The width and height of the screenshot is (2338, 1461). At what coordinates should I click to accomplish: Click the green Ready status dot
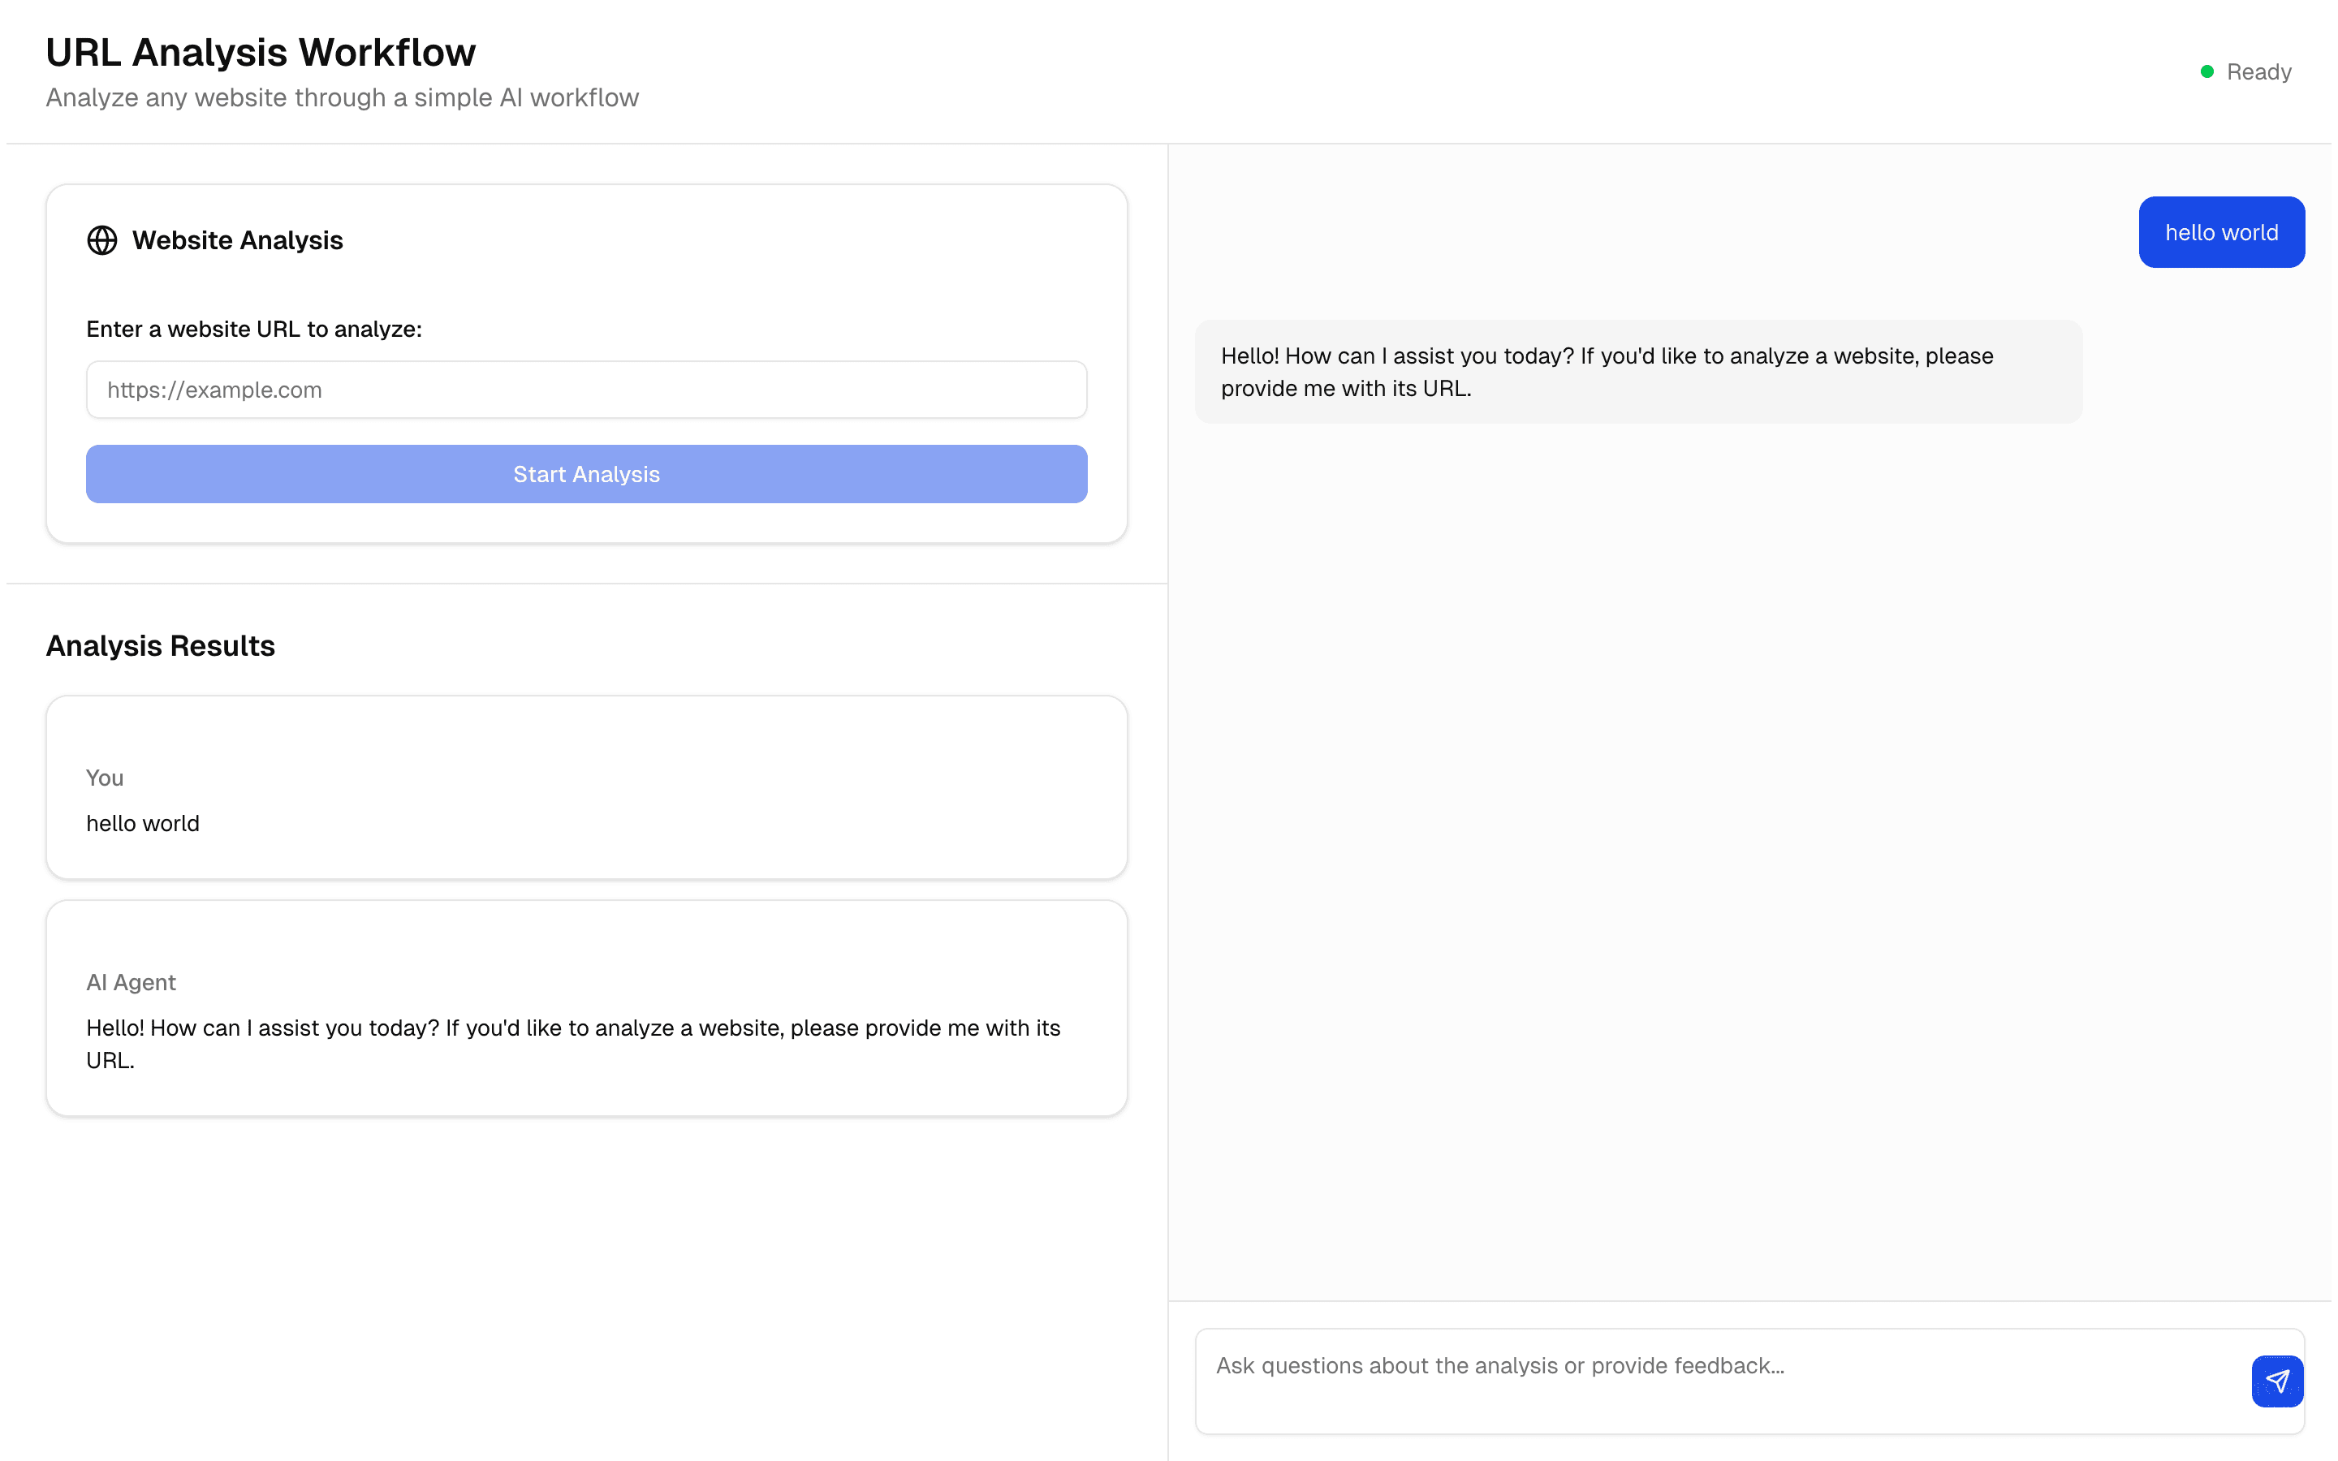(x=2206, y=71)
